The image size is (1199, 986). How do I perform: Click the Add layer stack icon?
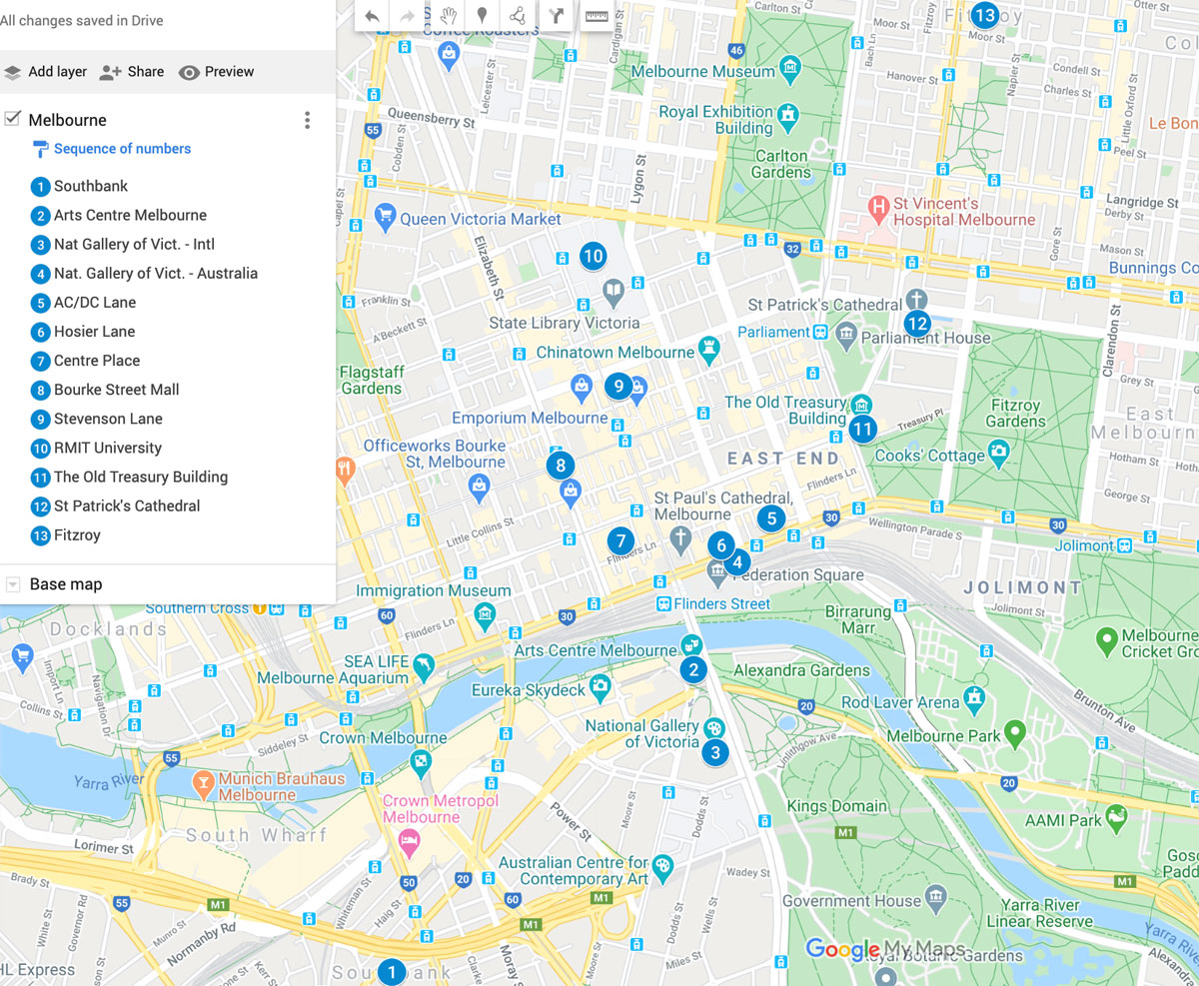13,72
